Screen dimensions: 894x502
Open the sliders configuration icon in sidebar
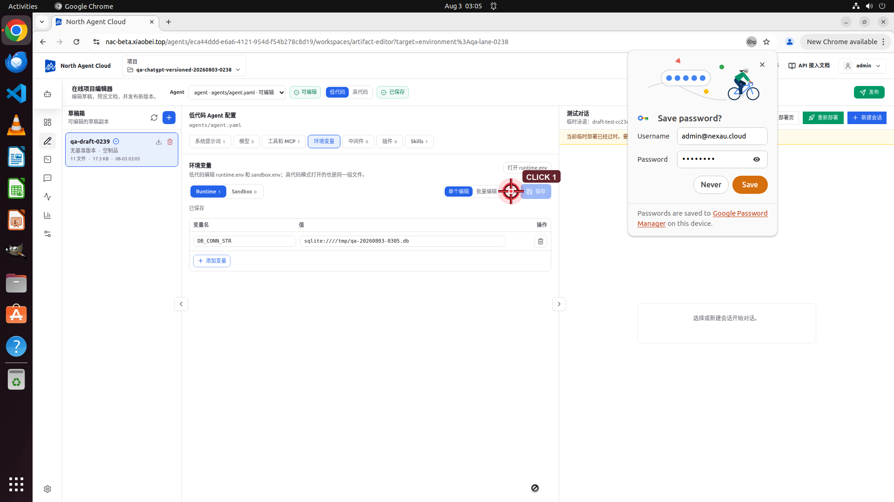point(47,234)
